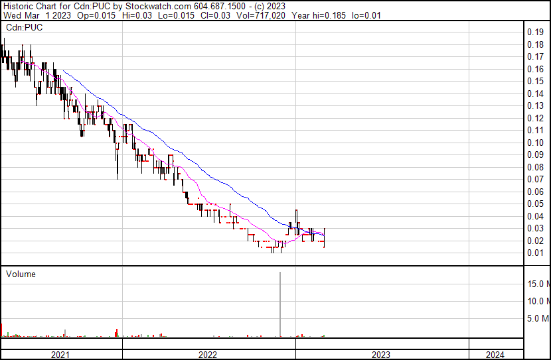This screenshot has width=551, height=360.
Task: Click the low value 'Lo=0.015'
Action: coord(176,15)
